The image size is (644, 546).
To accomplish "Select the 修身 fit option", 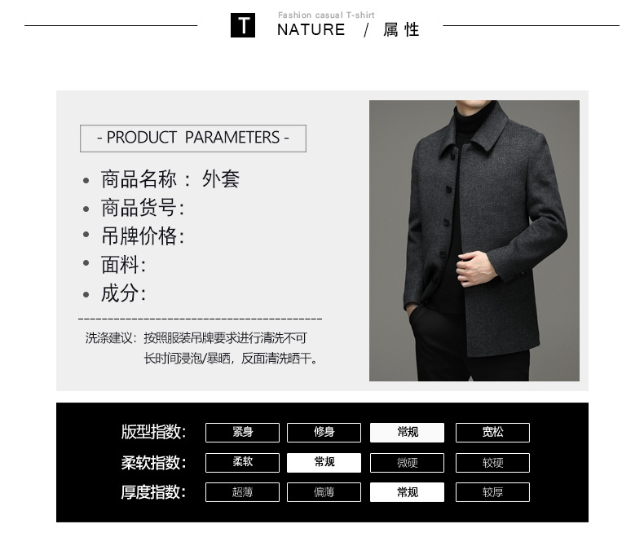I will click(x=324, y=432).
